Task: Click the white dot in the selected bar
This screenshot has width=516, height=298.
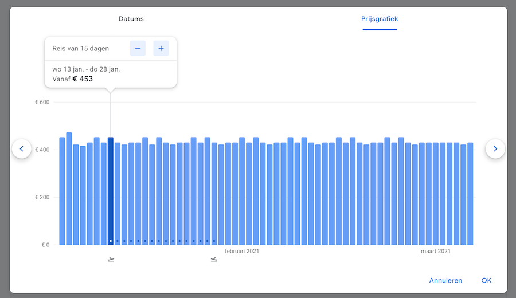Action: pyautogui.click(x=111, y=241)
